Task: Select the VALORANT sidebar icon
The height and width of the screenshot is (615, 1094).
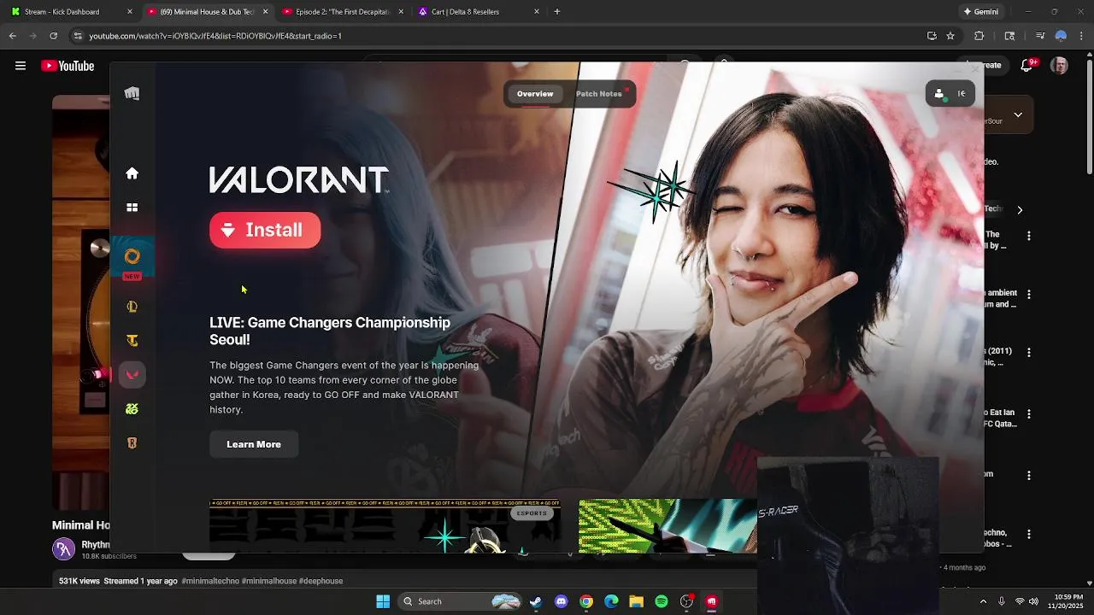Action: pyautogui.click(x=132, y=374)
